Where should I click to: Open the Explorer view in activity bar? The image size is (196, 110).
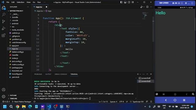point(4,8)
